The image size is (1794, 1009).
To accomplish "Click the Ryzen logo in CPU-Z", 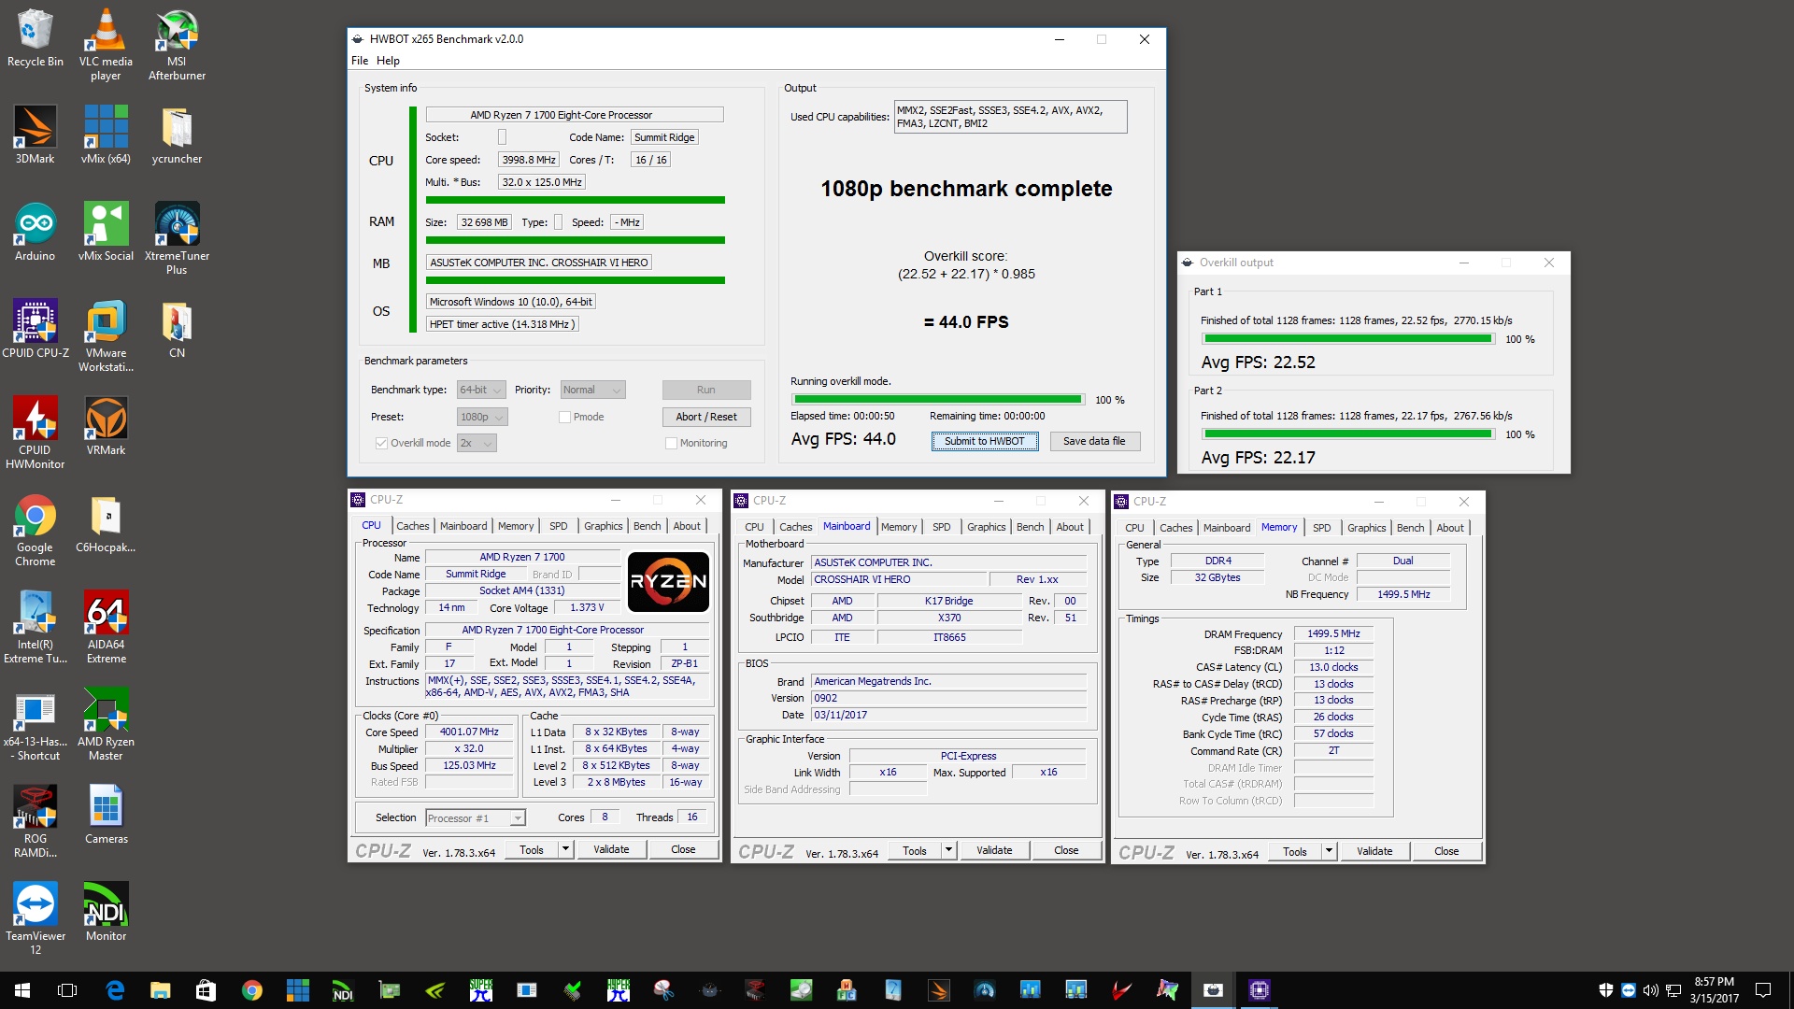I will 668,581.
